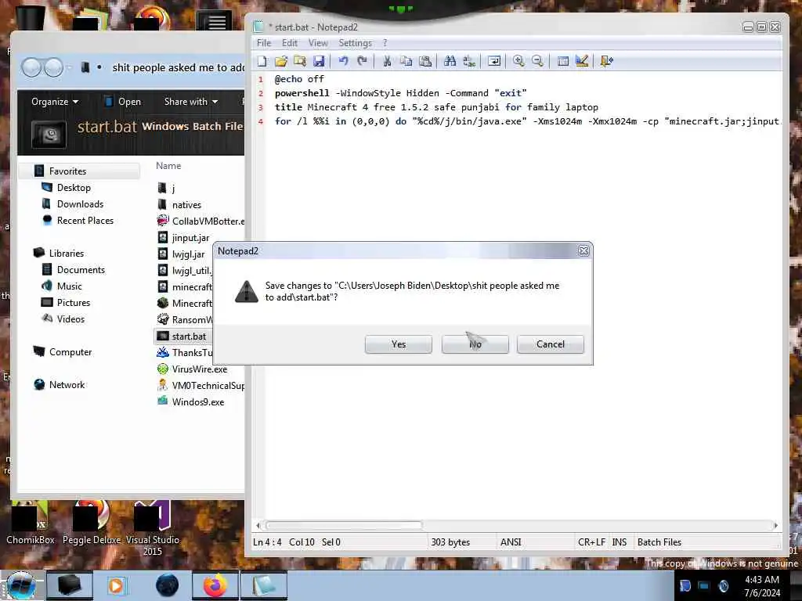Click the Explorer Forward navigation button
The width and height of the screenshot is (802, 601).
point(53,67)
